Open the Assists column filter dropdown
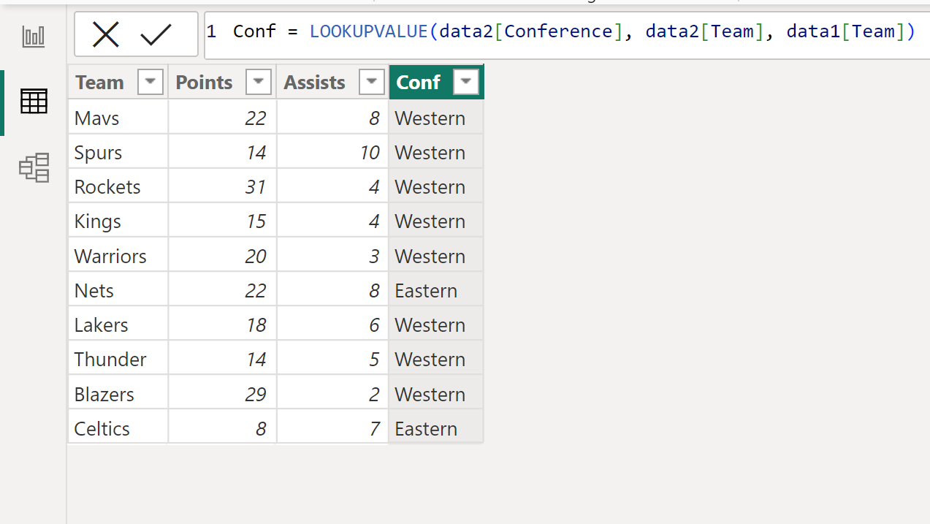 [371, 83]
